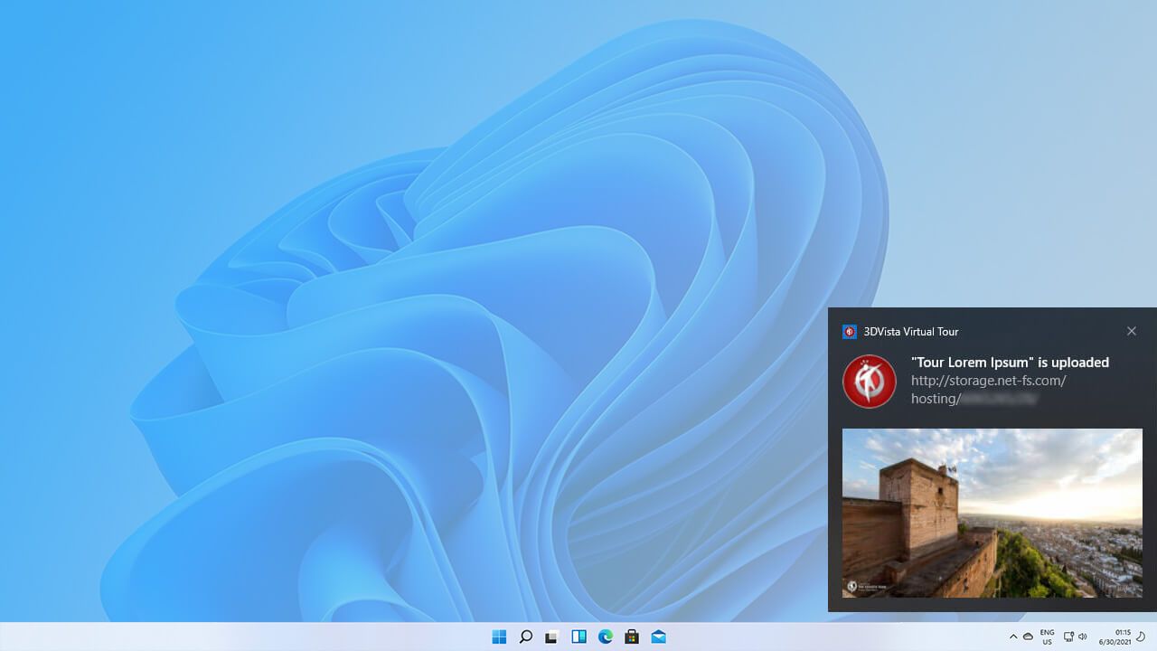Launch Microsoft Edge from the taskbar

tap(606, 637)
